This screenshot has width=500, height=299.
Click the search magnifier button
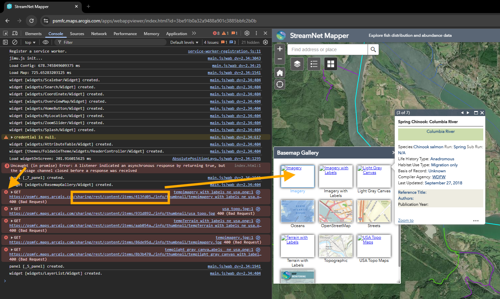pos(373,49)
